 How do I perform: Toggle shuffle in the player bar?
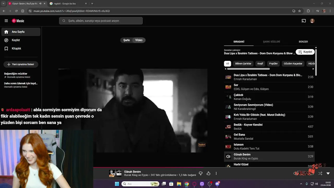pos(320,173)
